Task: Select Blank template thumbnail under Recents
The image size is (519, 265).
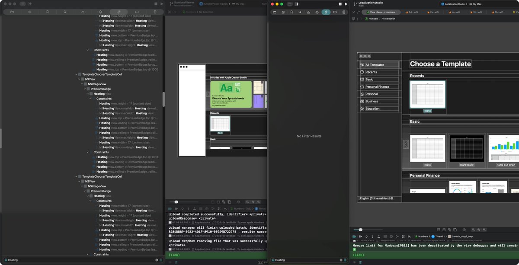Action: pyautogui.click(x=427, y=94)
